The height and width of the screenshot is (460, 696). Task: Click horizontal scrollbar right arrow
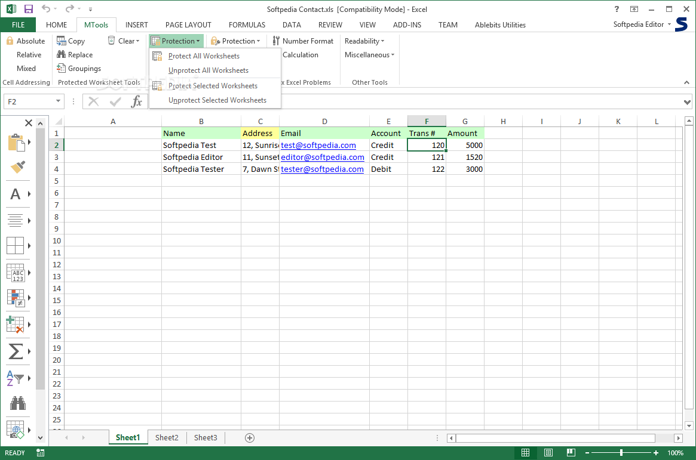coord(678,439)
